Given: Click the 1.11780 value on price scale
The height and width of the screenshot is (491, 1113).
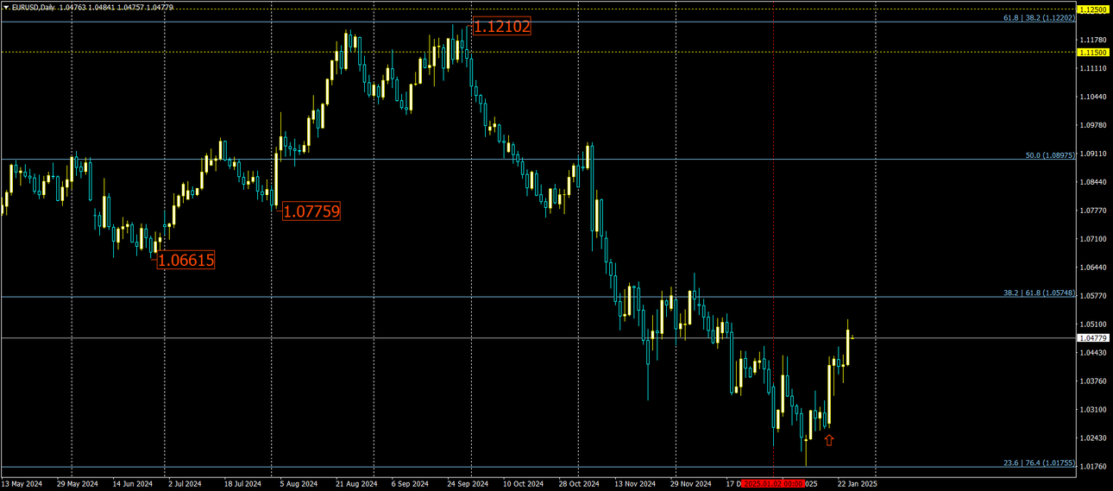Looking at the screenshot, I should point(1092,40).
